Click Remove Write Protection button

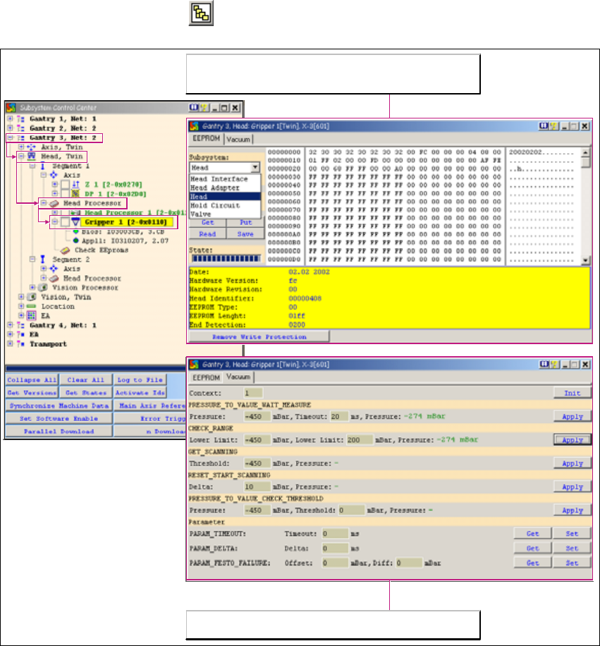point(259,336)
